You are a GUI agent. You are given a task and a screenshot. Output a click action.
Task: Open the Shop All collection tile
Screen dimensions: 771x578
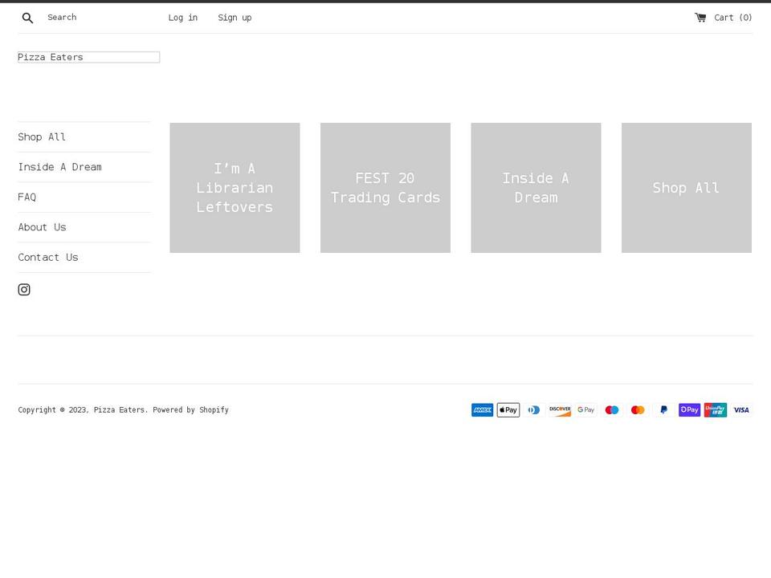tap(687, 188)
